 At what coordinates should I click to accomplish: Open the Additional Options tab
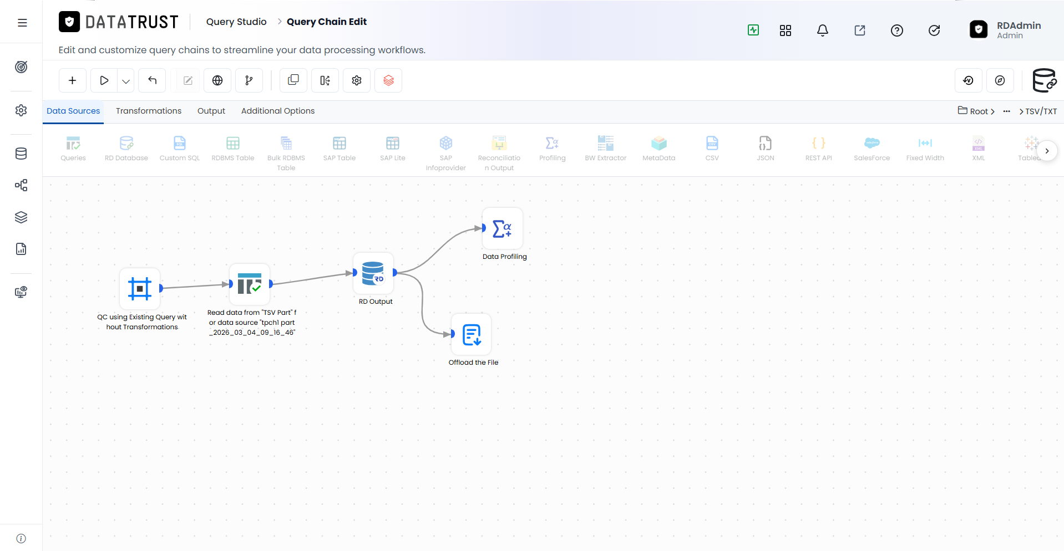coord(278,111)
